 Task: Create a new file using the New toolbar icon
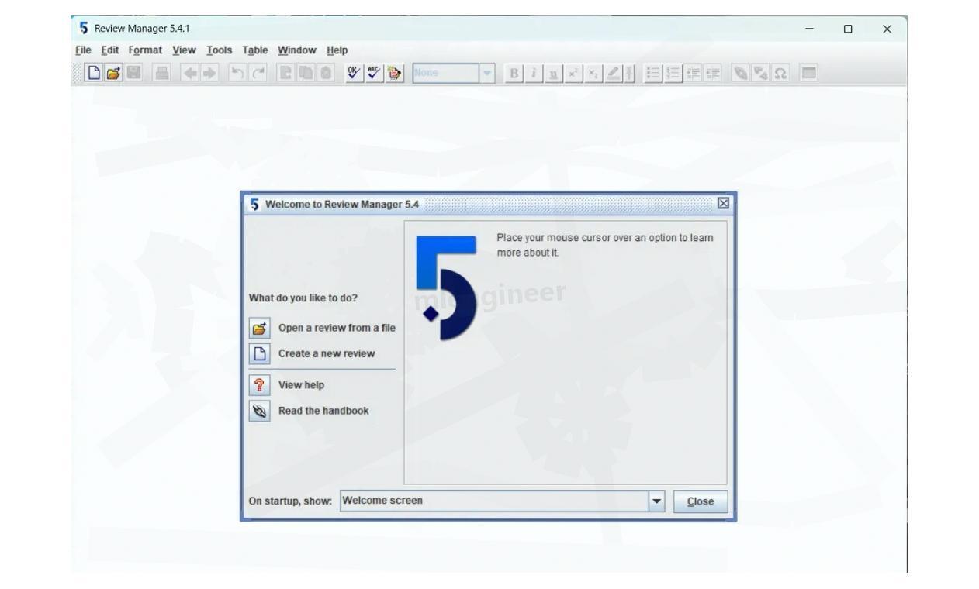click(94, 73)
